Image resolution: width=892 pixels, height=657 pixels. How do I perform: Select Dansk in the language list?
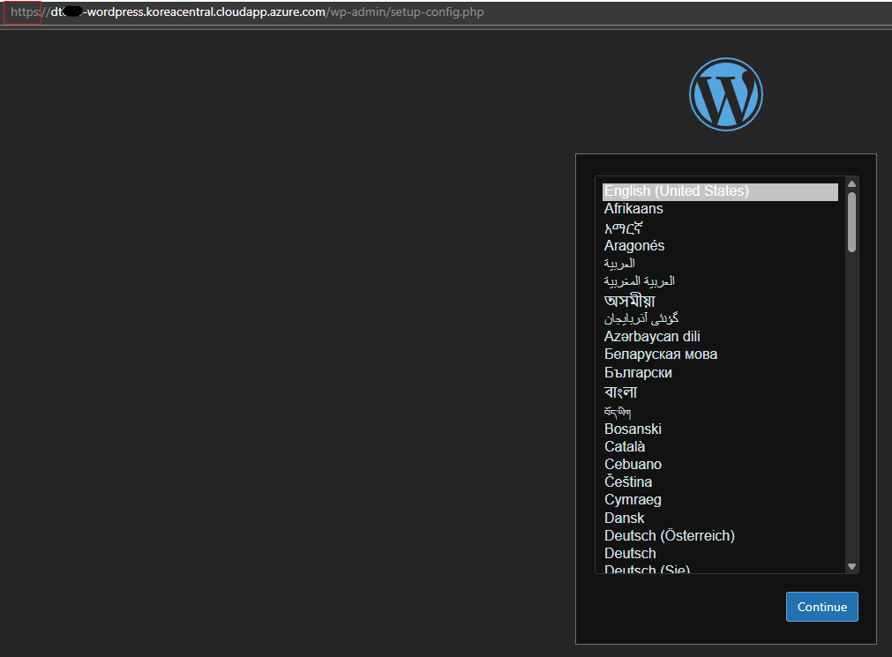coord(720,519)
